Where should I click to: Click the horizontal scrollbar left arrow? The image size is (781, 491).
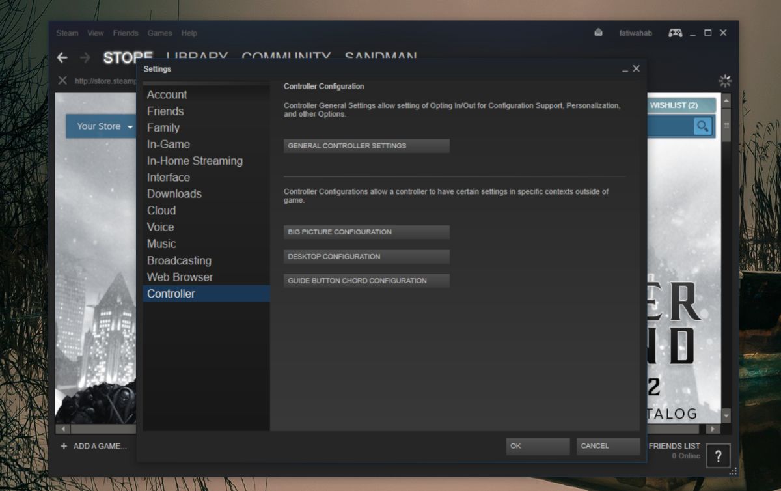(63, 429)
